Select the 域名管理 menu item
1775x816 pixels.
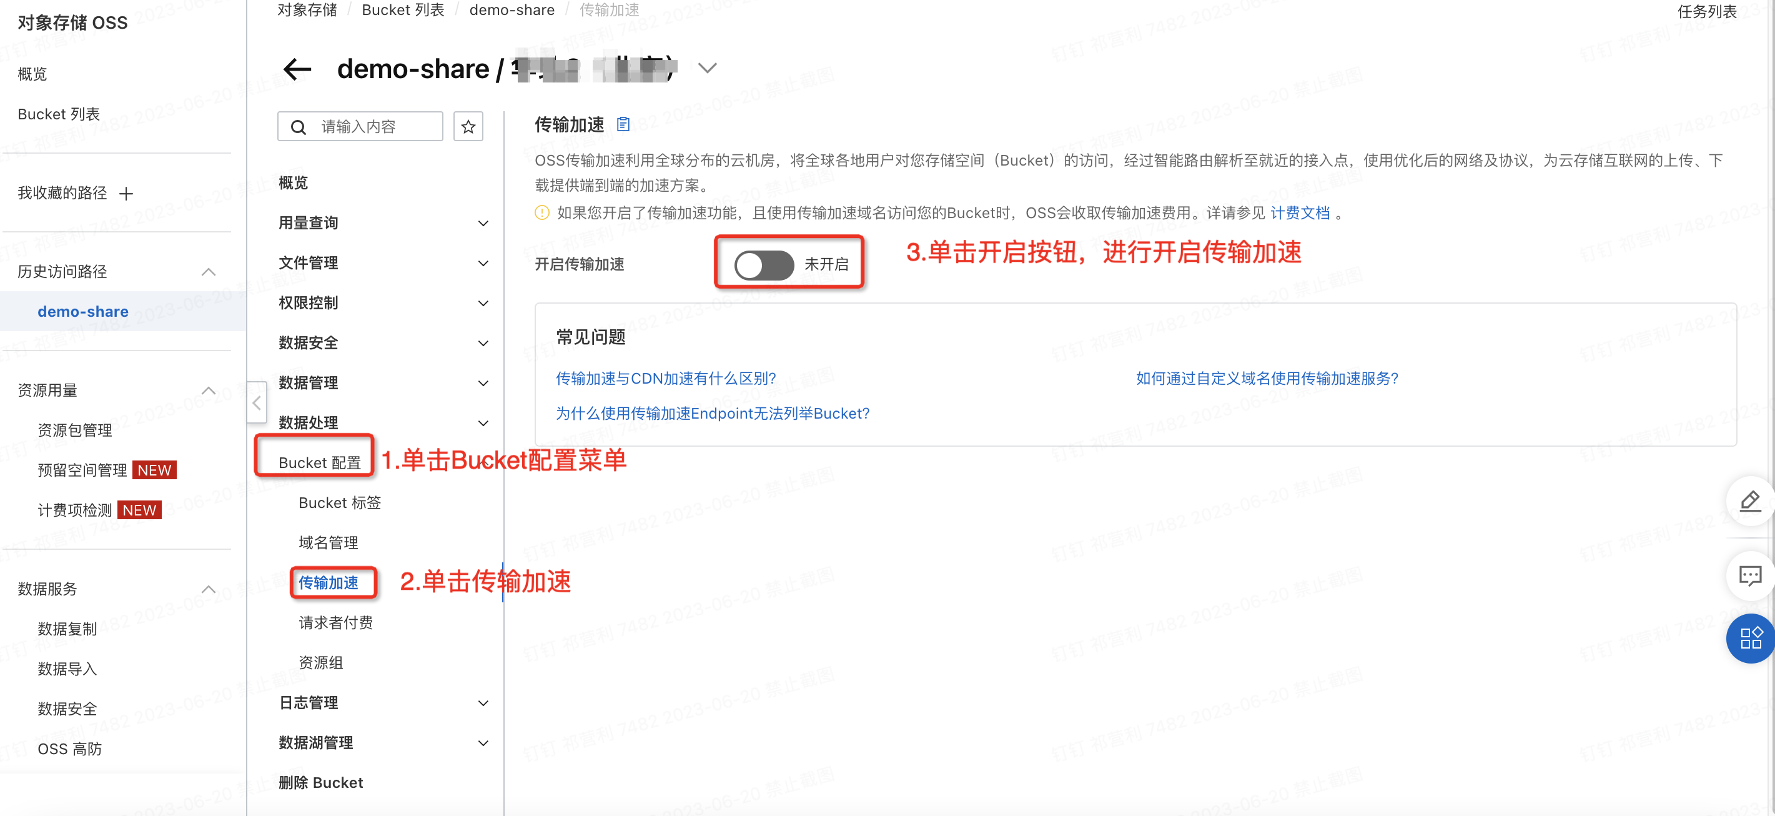[x=328, y=543]
